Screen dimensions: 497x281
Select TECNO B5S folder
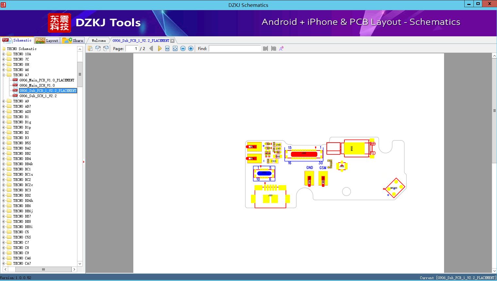coord(22,143)
